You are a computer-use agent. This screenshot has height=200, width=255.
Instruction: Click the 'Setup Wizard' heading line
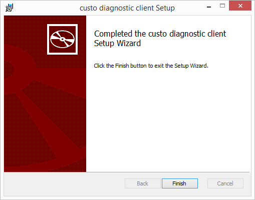[117, 43]
